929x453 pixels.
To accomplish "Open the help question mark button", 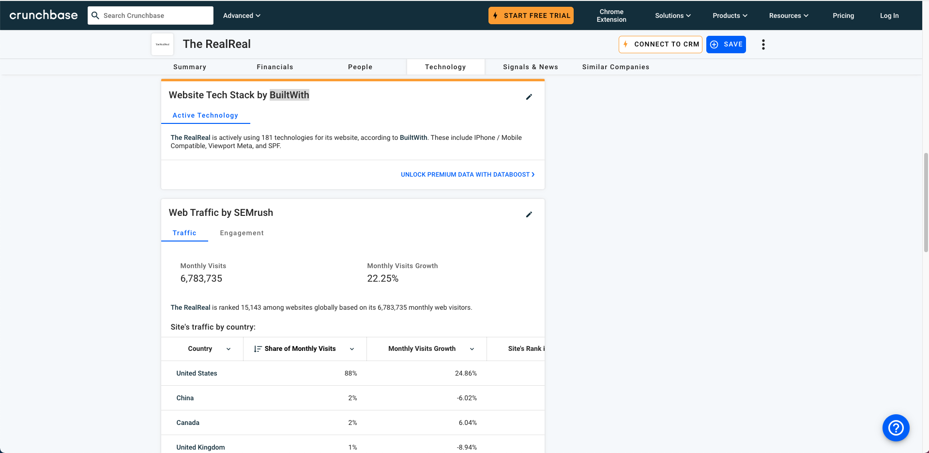I will click(896, 428).
